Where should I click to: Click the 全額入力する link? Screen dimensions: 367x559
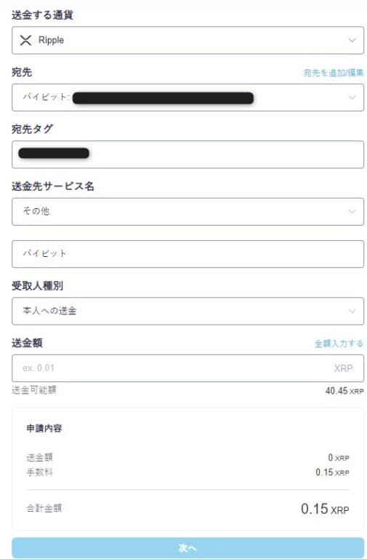tap(339, 344)
